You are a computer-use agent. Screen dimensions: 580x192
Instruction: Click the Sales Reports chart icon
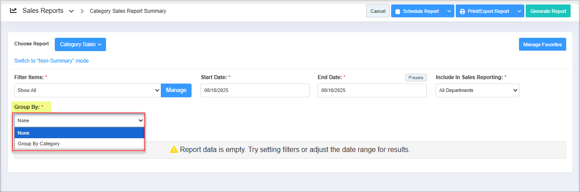pyautogui.click(x=13, y=11)
